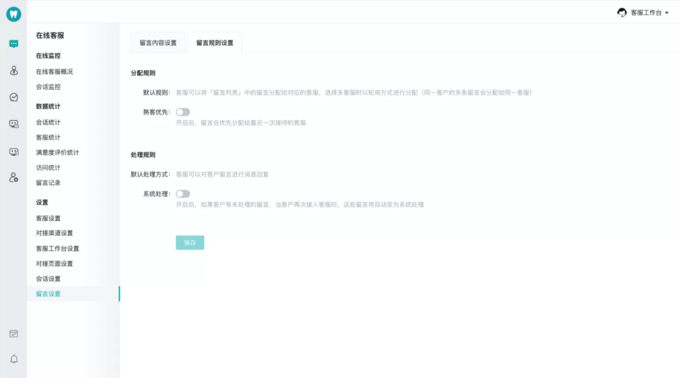Open the chat bubble icon in sidebar
Screen dimensions: 680x378
tap(13, 44)
